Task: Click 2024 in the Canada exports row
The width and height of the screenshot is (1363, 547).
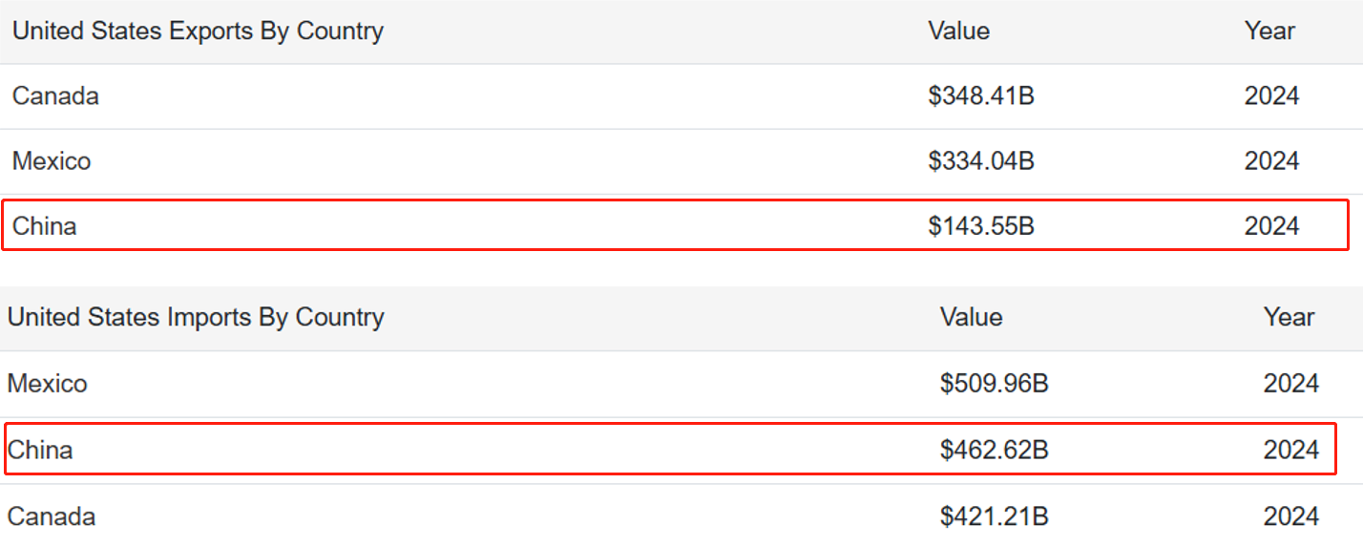Action: 1271,95
